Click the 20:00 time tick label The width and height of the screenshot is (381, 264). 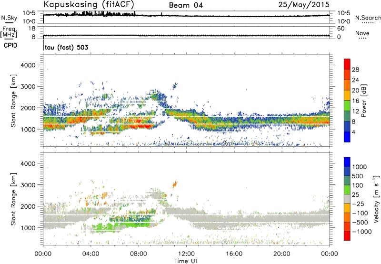click(x=281, y=254)
